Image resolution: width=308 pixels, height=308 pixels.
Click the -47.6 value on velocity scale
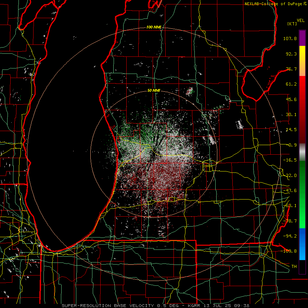click(290, 191)
